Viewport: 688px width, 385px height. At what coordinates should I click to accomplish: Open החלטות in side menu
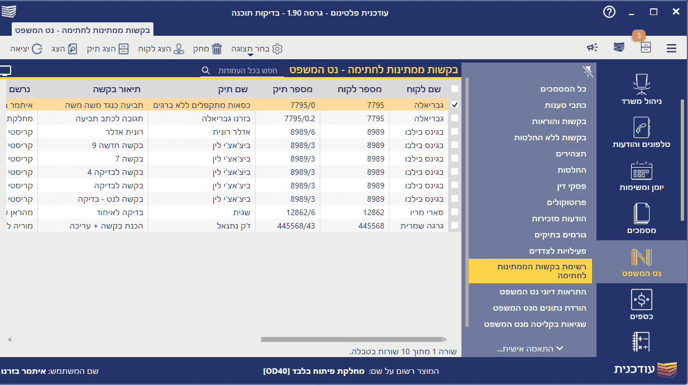[572, 170]
